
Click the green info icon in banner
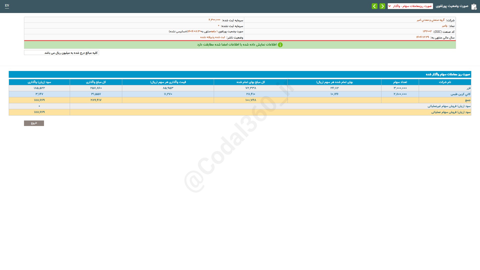(280, 45)
